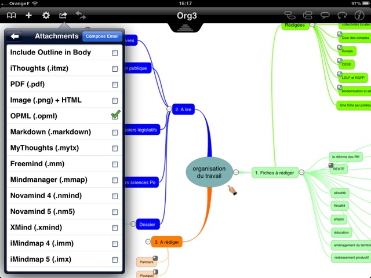Tap the speech bubble callout icon
This screenshot has width=371, height=278.
coord(325,15)
